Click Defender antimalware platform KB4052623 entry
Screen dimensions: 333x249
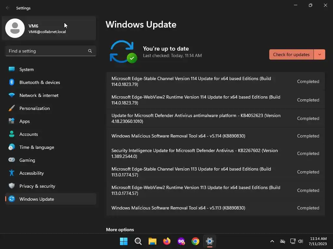pyautogui.click(x=216, y=118)
